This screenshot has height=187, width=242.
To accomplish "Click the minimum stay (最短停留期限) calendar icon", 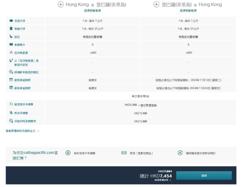I will click(x=11, y=80).
